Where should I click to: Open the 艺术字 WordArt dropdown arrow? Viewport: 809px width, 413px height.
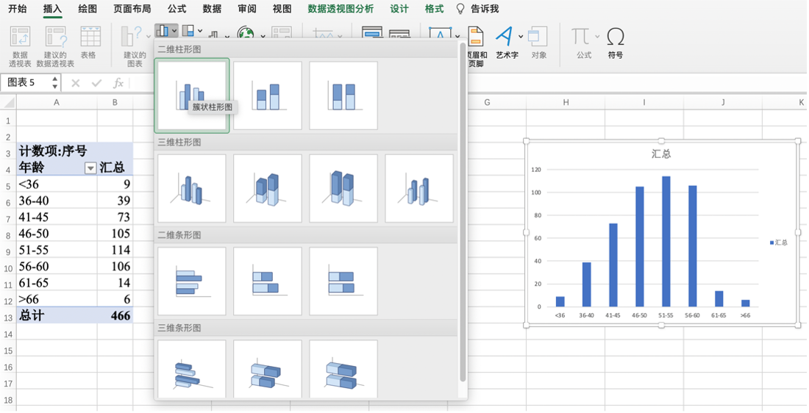pyautogui.click(x=521, y=36)
